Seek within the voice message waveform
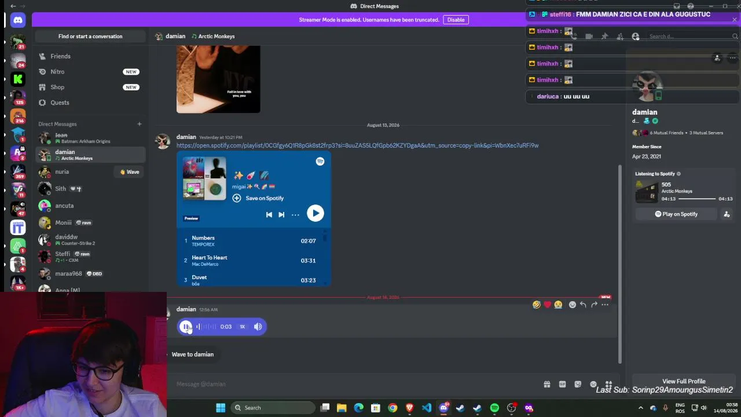The height and width of the screenshot is (417, 741). pyautogui.click(x=206, y=327)
